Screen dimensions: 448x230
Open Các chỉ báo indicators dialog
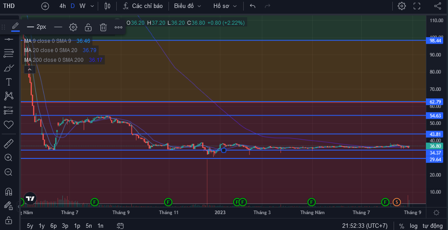pos(143,6)
